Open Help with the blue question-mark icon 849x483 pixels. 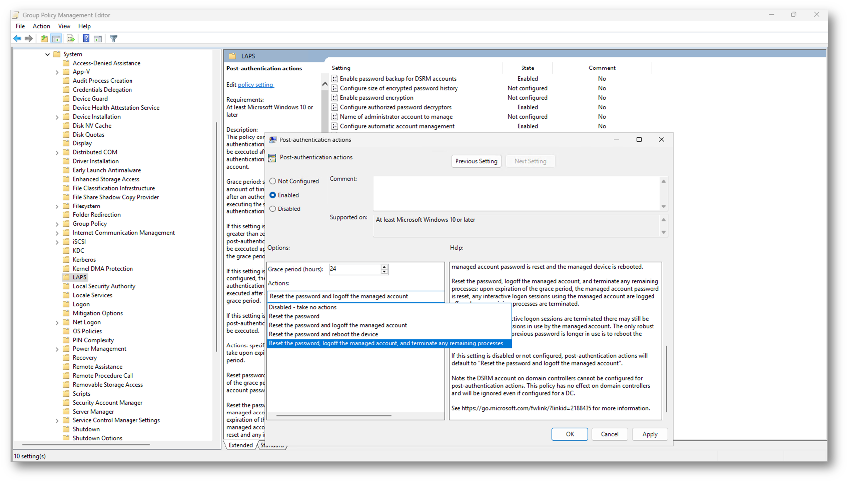pos(86,39)
